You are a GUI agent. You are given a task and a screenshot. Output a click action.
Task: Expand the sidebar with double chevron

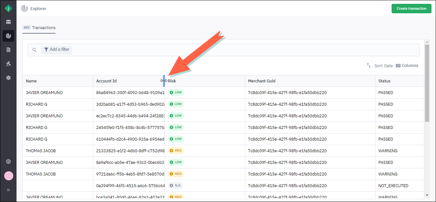(8, 190)
